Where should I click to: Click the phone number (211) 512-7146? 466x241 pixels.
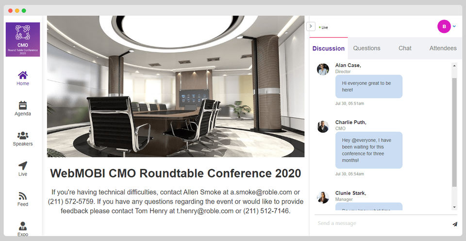click(266, 211)
